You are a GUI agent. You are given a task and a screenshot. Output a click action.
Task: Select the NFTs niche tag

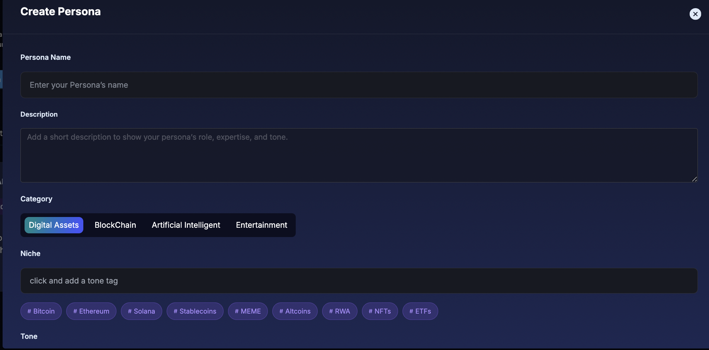click(x=380, y=311)
